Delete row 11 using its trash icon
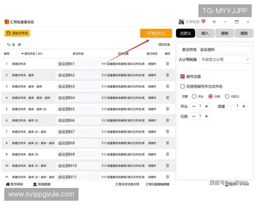This screenshot has height=205, width=256. [x=168, y=177]
